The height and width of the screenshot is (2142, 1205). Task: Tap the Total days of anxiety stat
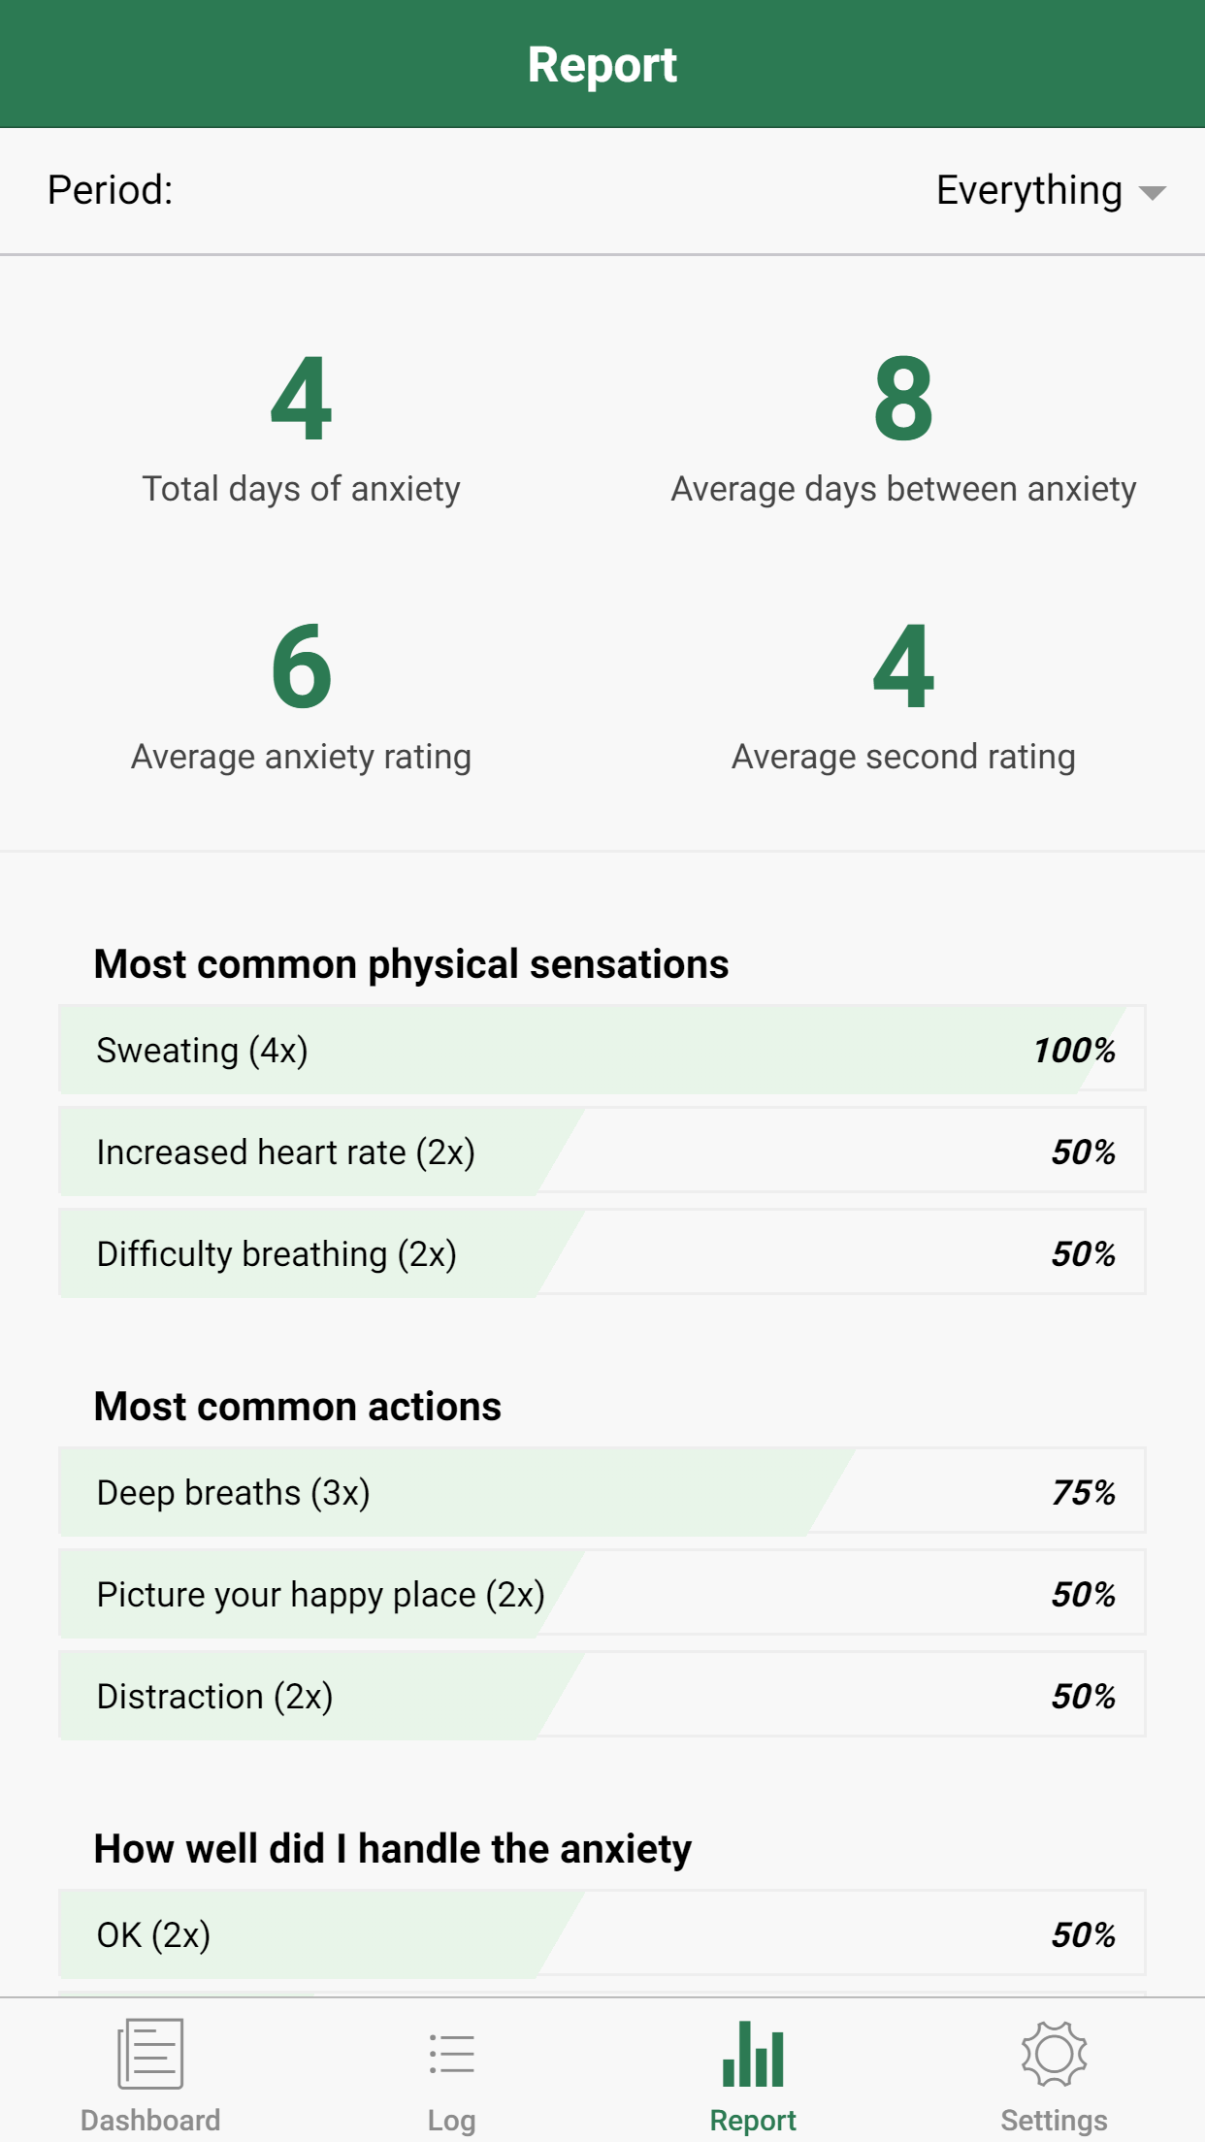(301, 427)
